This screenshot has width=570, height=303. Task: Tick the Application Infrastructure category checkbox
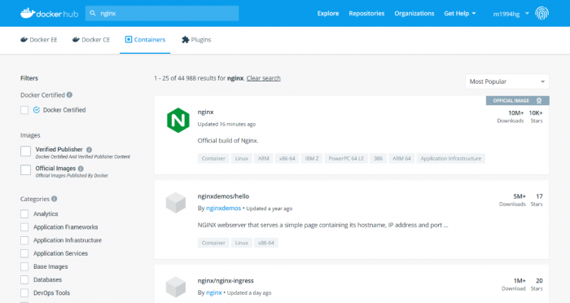pyautogui.click(x=24, y=240)
